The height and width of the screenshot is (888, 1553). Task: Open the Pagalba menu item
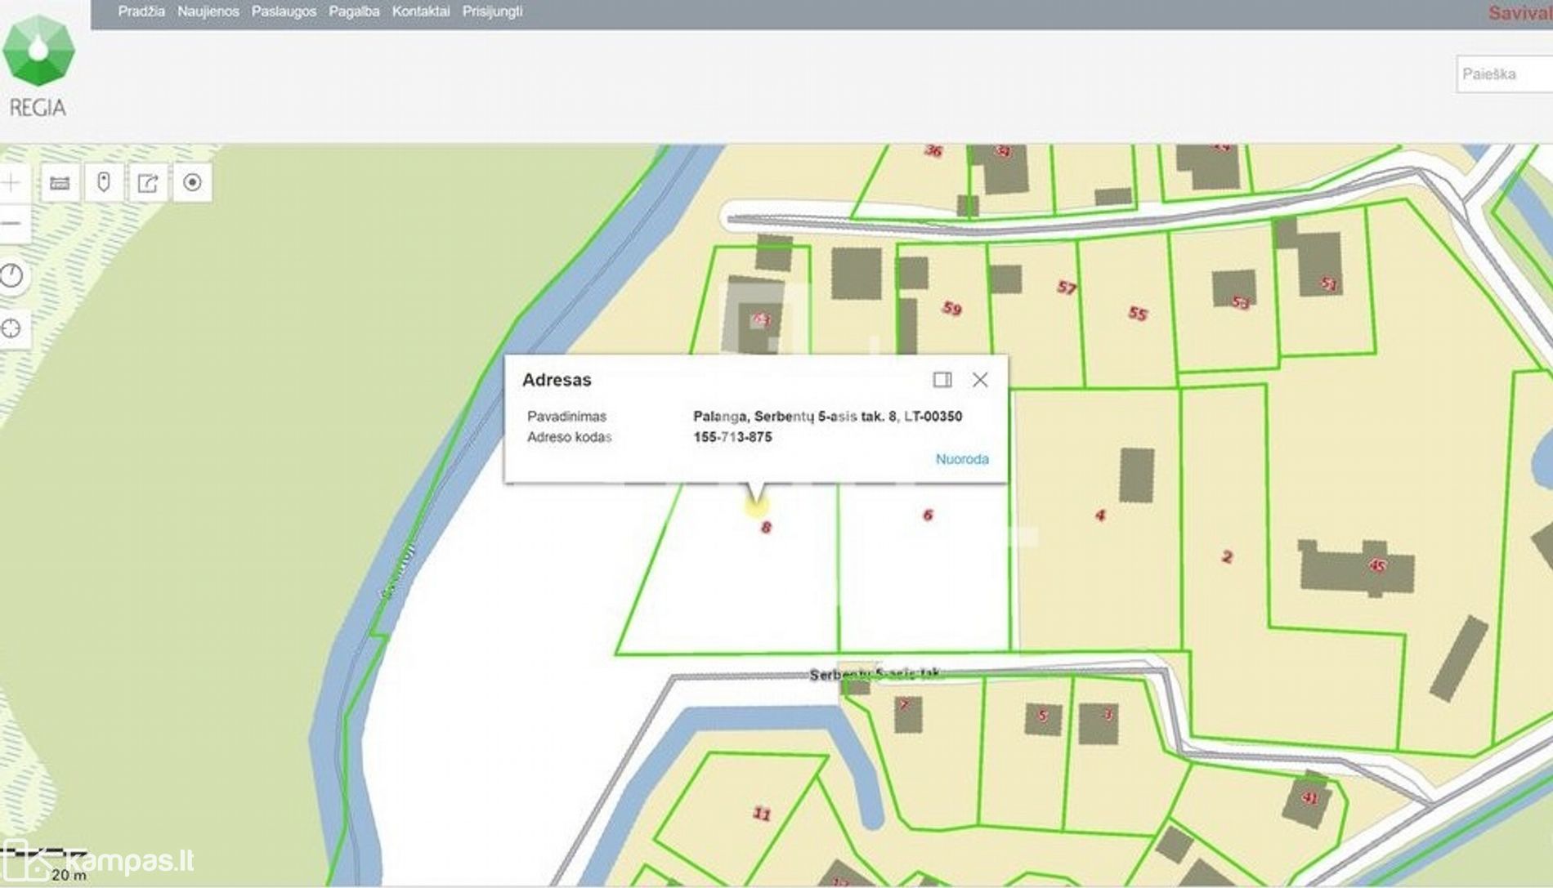coord(354,11)
